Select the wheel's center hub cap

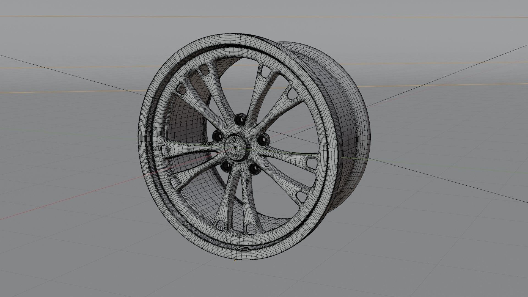point(236,147)
